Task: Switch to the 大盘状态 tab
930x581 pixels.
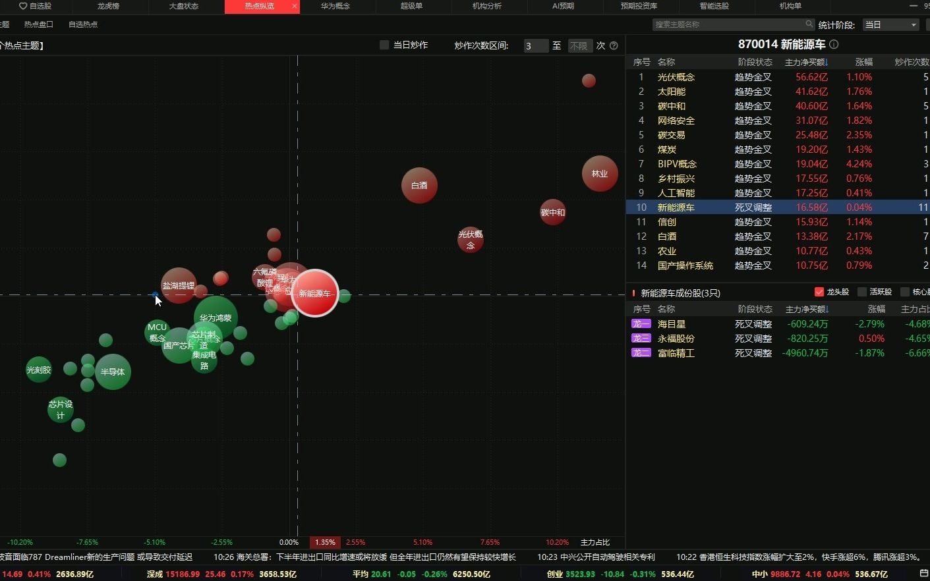Action: coord(183,6)
